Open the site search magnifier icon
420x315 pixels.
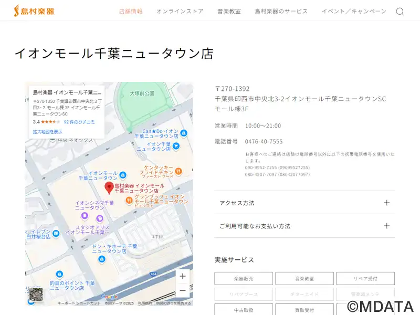[400, 11]
